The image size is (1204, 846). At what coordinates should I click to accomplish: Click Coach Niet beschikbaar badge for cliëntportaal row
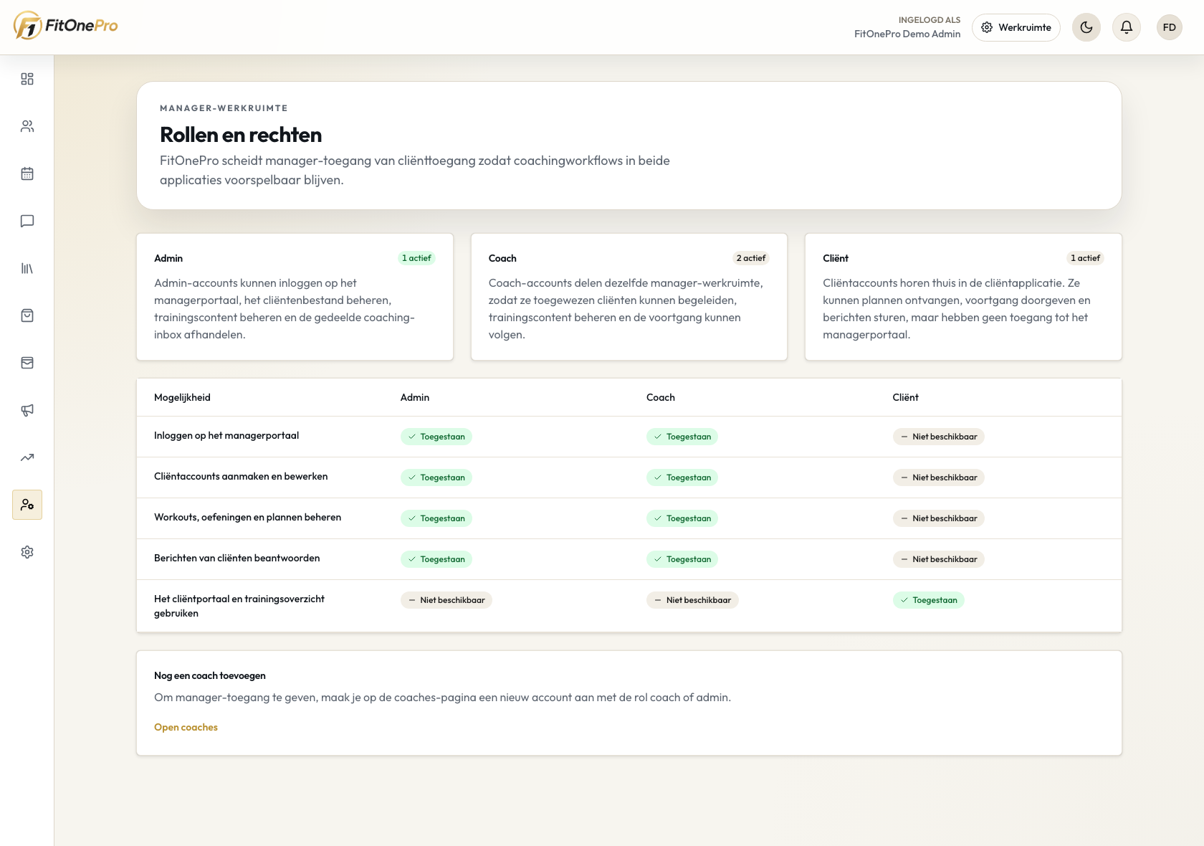[692, 600]
